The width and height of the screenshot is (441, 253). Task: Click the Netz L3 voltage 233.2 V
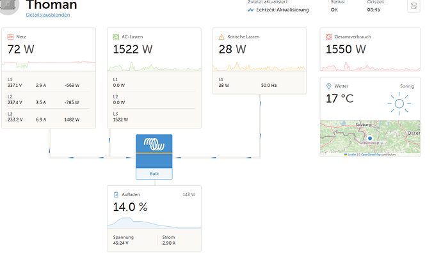[15, 119]
